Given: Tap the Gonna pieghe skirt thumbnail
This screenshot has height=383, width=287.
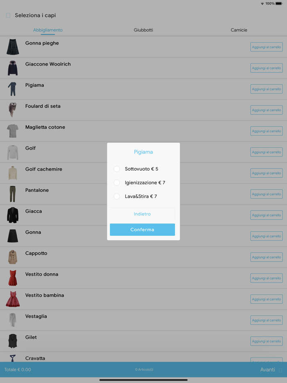Looking at the screenshot, I should 13,47.
